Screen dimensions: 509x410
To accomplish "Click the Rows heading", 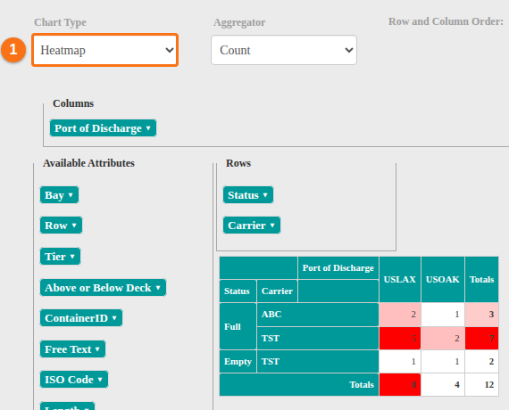I will 238,163.
